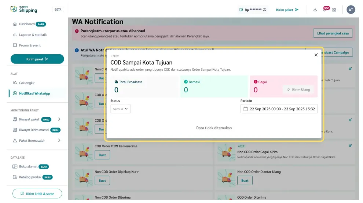
Task: Go to Laporan & statistik menu
Action: click(33, 35)
